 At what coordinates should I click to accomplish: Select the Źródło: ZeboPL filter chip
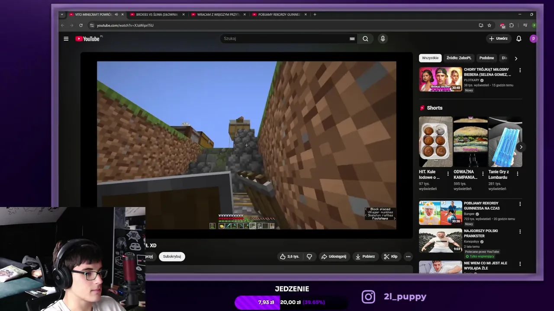coord(459,58)
